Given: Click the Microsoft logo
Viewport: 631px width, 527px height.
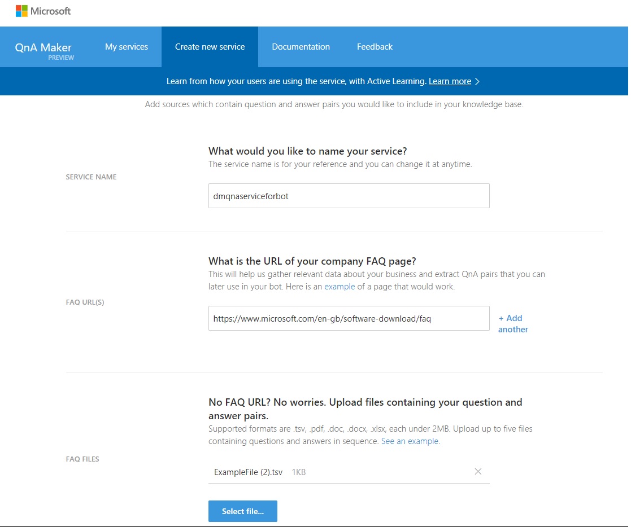Looking at the screenshot, I should click(x=42, y=11).
